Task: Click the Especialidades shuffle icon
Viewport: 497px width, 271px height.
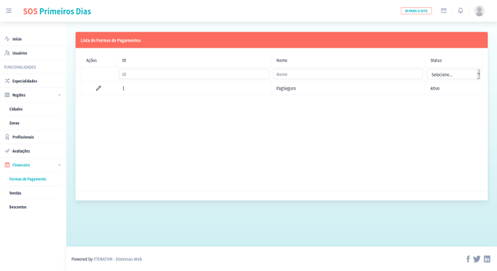Action: pos(7,81)
